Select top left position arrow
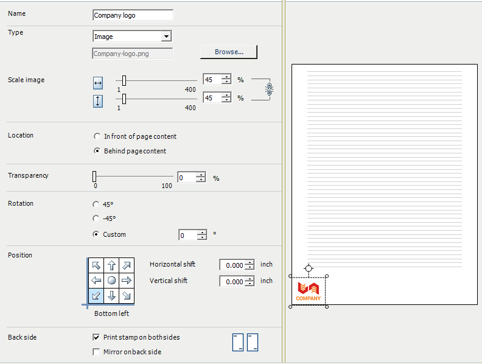The width and height of the screenshot is (482, 364). click(96, 265)
